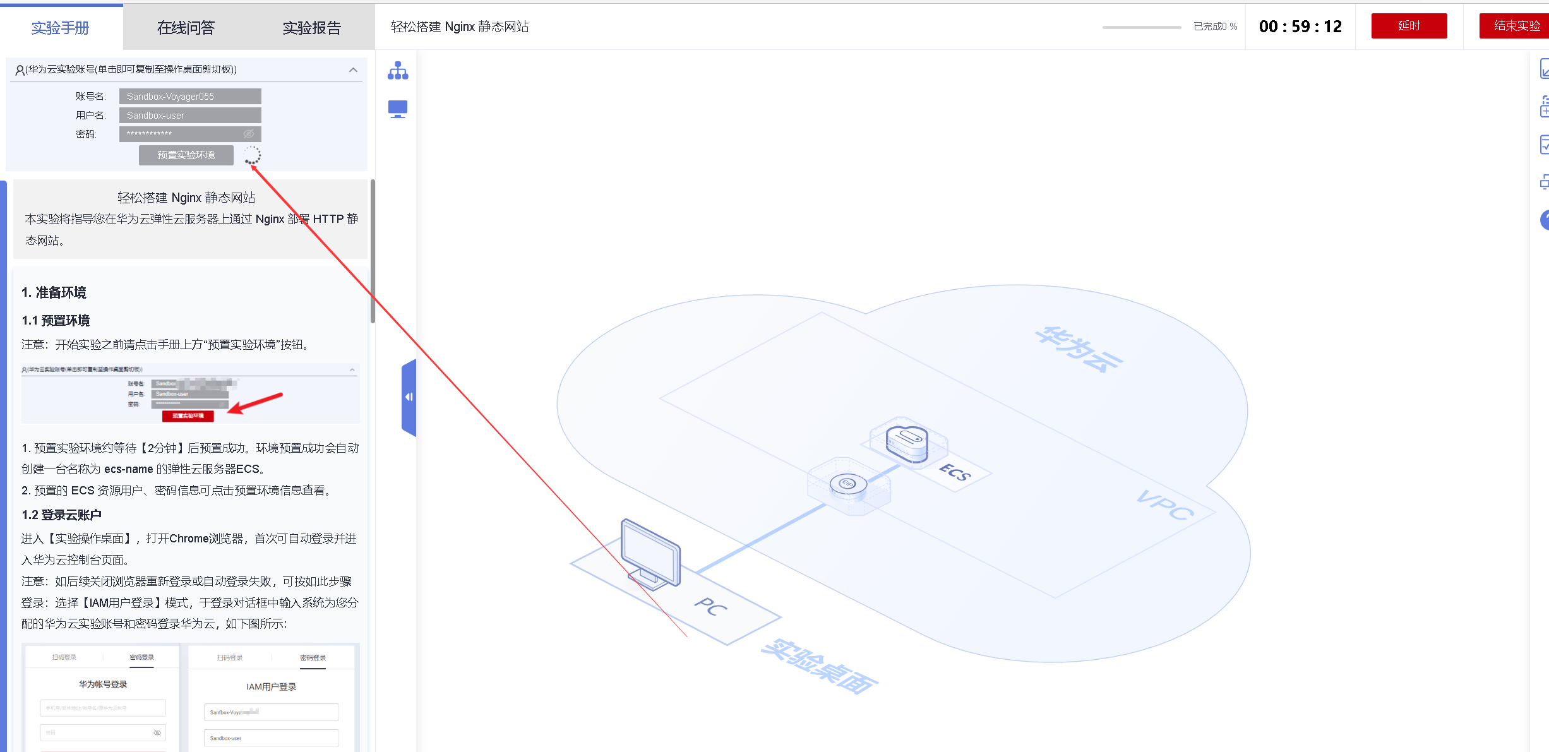Click the red 延时 button
Image resolution: width=1549 pixels, height=752 pixels.
click(x=1408, y=26)
